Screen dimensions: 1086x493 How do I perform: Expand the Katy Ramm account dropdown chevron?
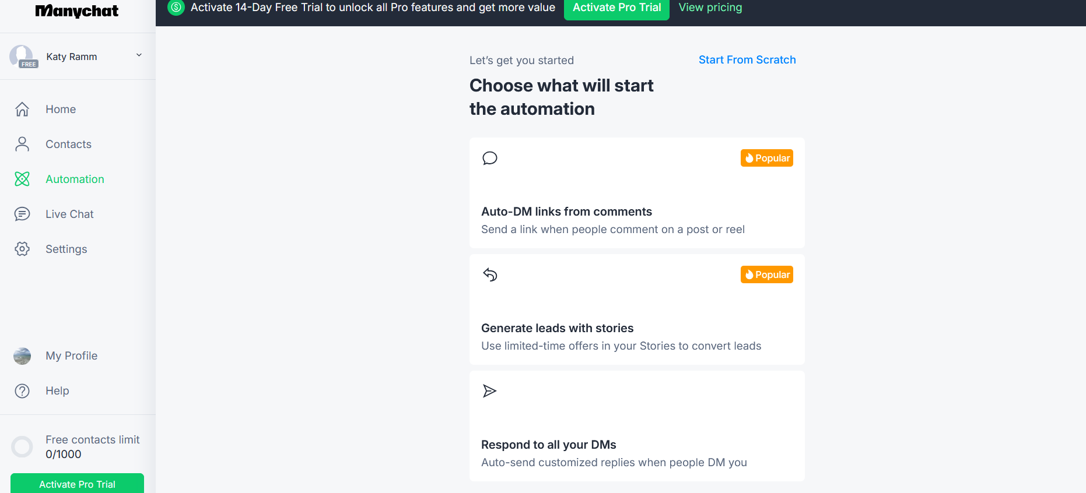tap(139, 55)
